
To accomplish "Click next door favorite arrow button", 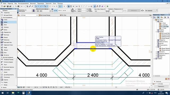I will coord(41,11).
